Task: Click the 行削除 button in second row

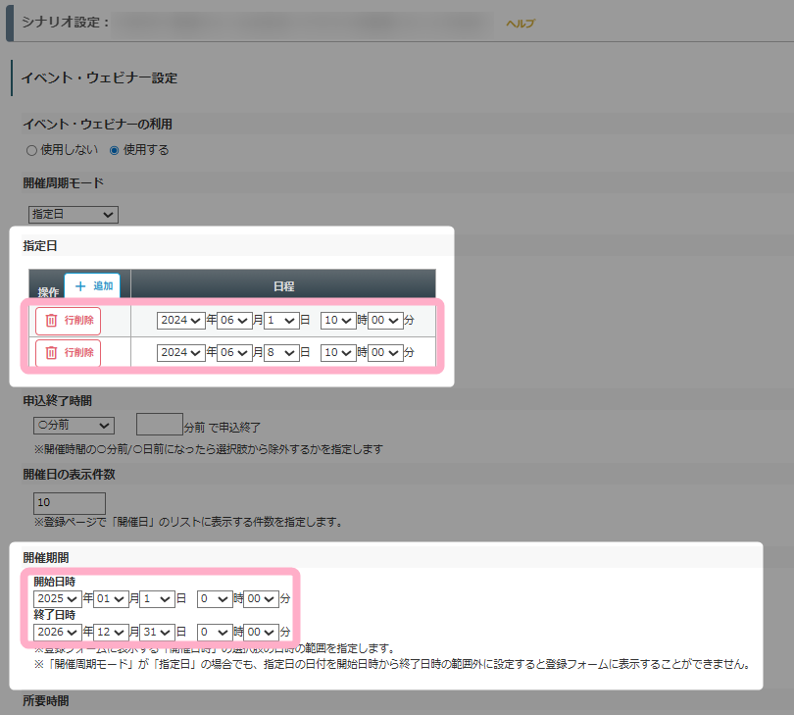Action: click(69, 353)
